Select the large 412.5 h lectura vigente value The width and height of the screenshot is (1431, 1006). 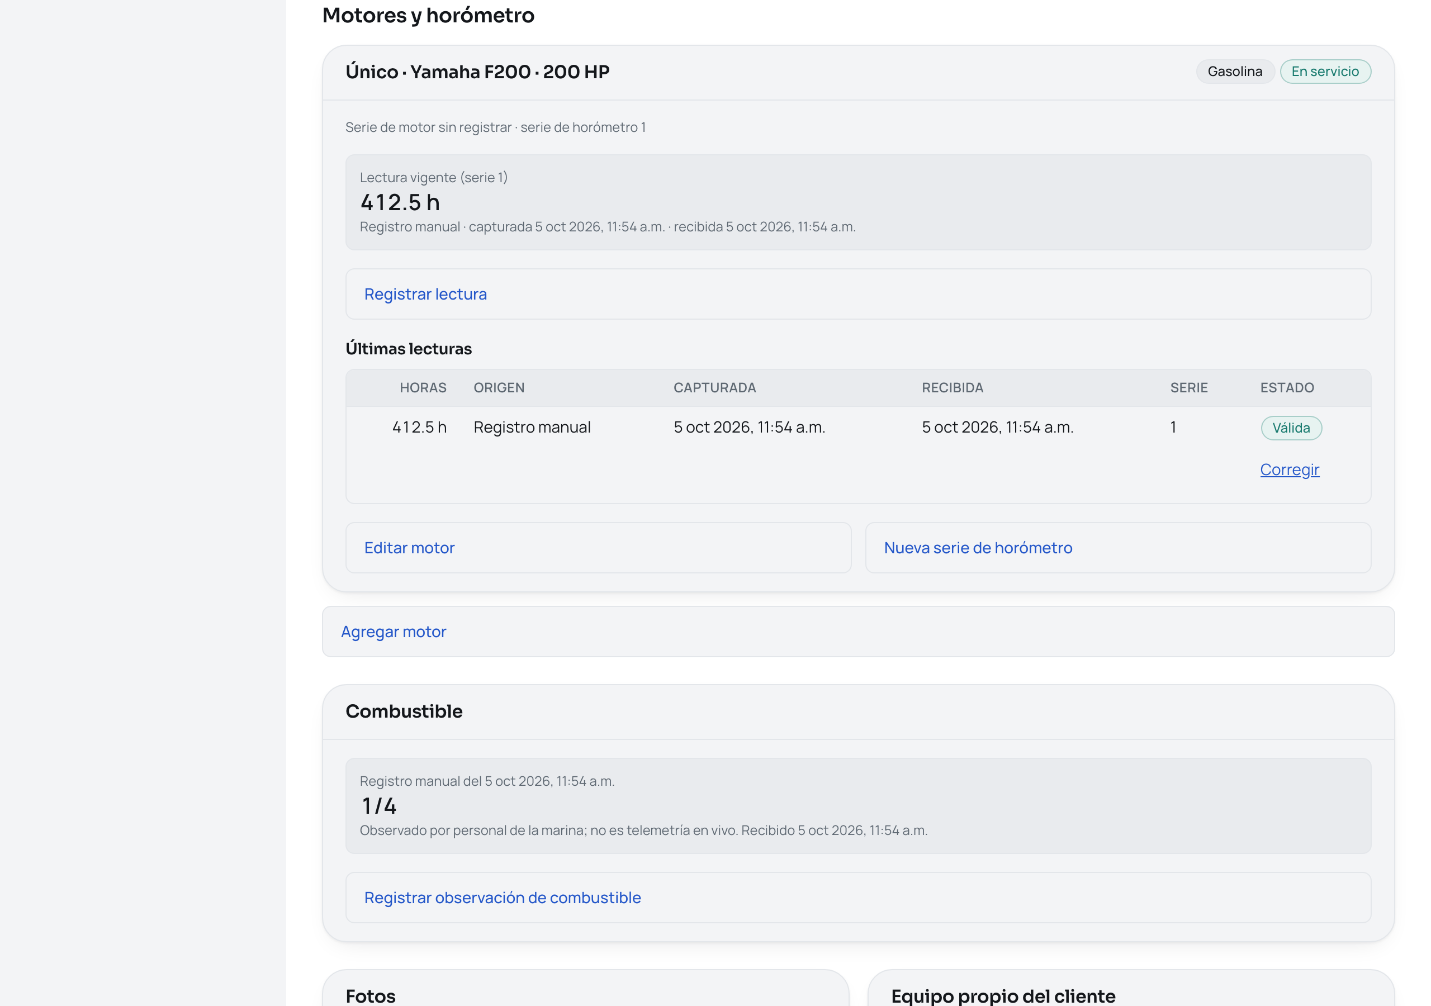400,202
